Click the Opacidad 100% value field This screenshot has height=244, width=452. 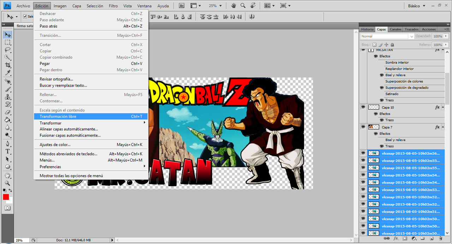[x=438, y=36]
